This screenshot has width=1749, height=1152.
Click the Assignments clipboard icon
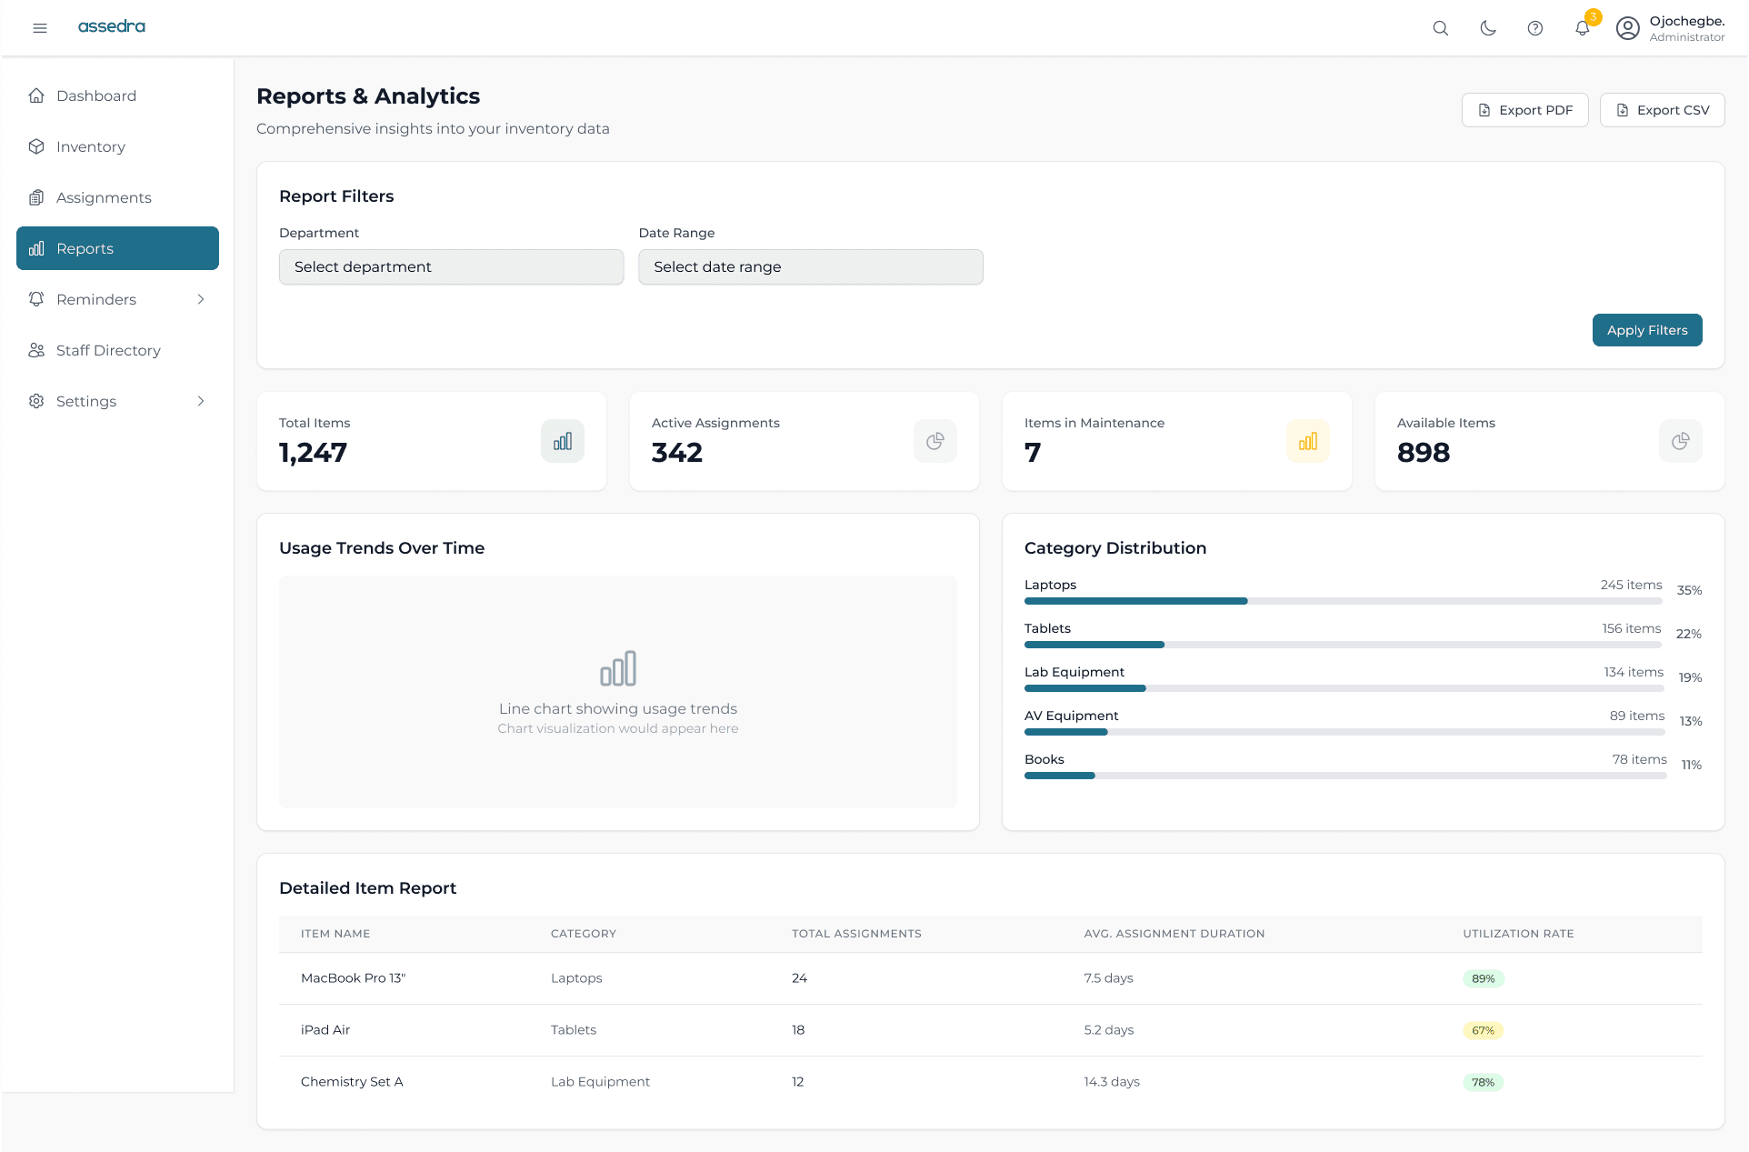36,197
